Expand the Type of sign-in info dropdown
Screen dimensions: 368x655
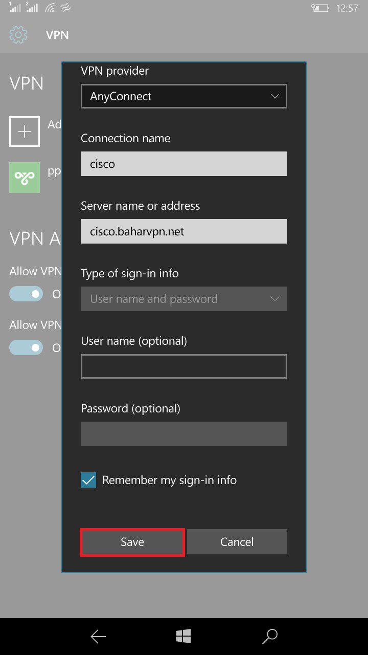[183, 299]
